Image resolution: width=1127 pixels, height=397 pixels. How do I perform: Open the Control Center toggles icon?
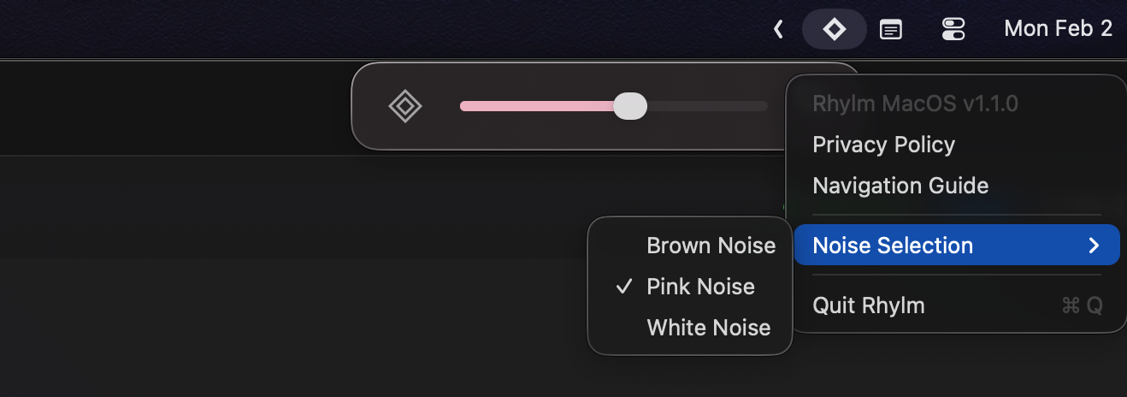tap(953, 30)
